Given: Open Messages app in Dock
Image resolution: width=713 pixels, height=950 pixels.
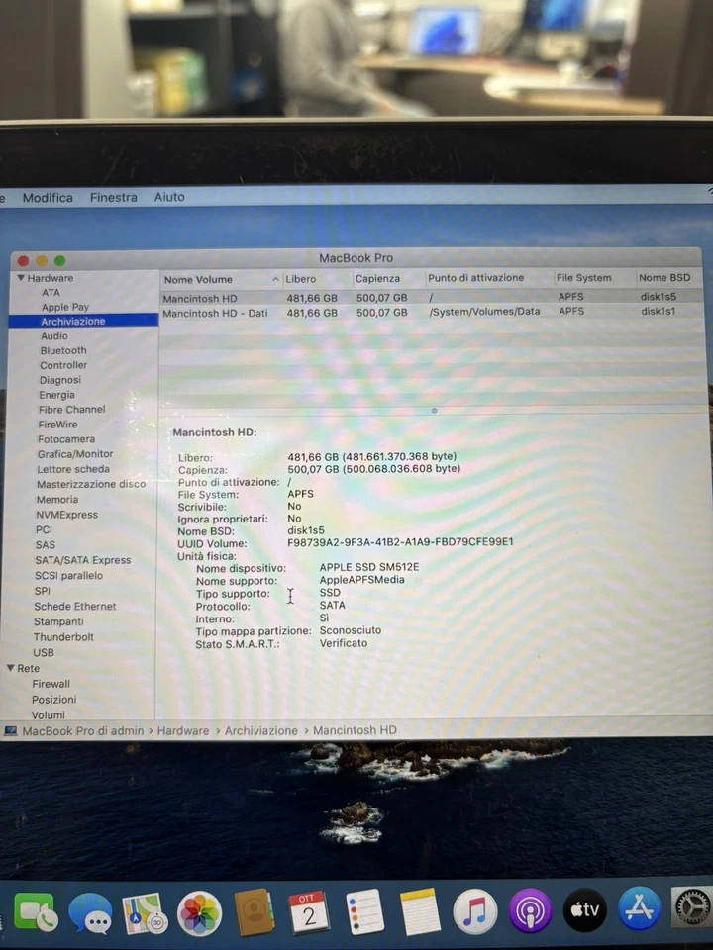Looking at the screenshot, I should coord(90,913).
